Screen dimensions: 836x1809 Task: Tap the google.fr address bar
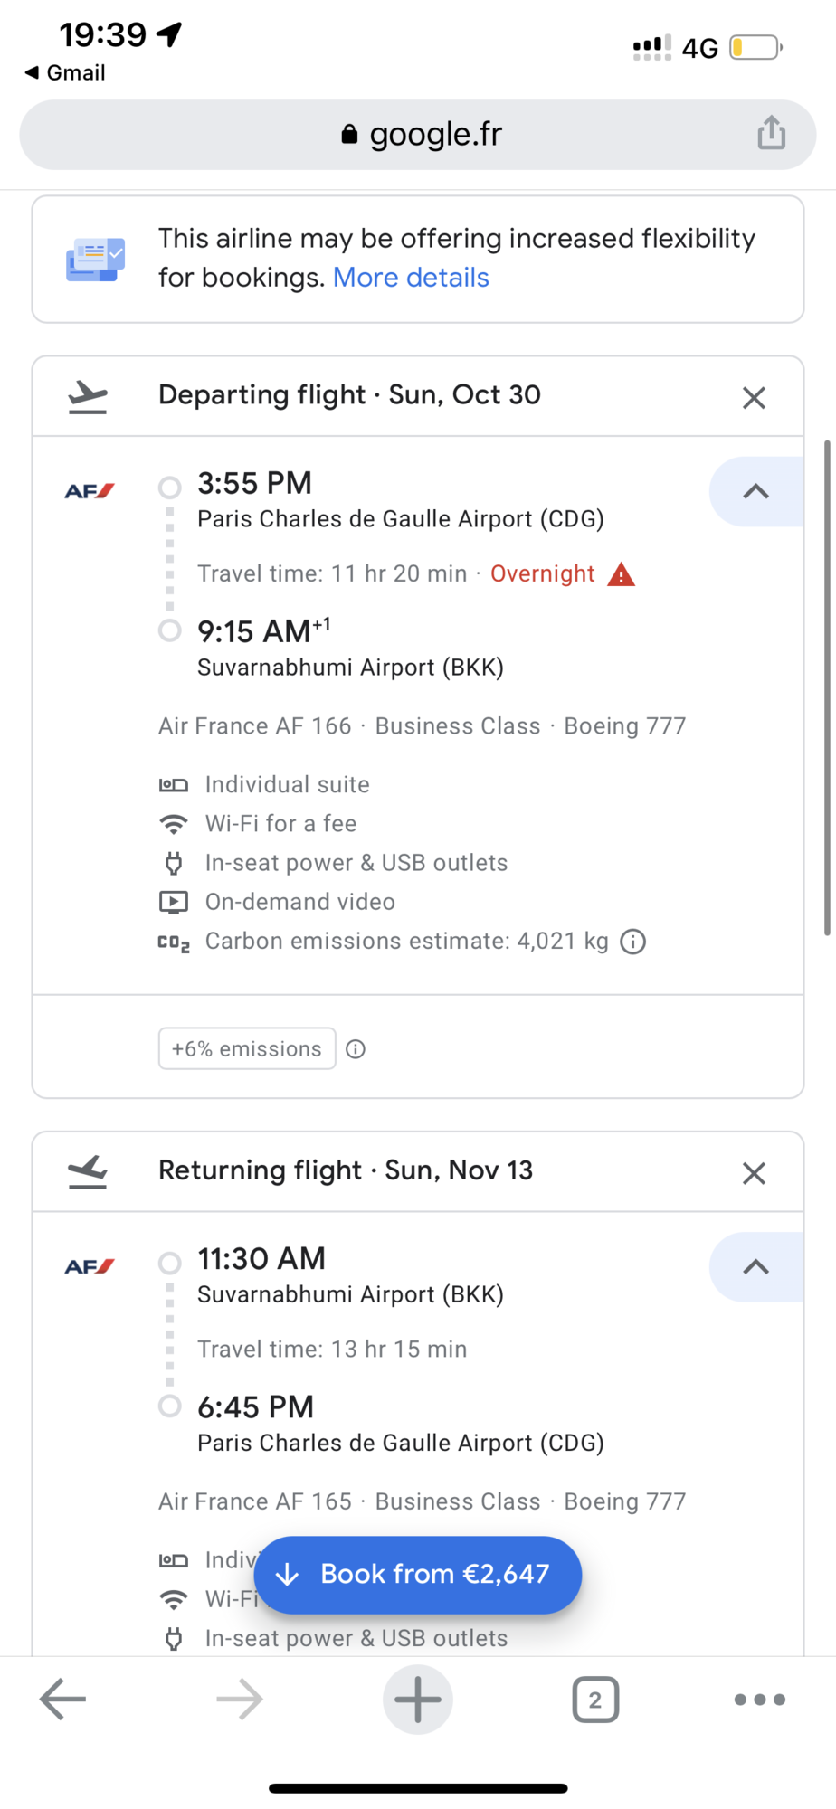418,135
